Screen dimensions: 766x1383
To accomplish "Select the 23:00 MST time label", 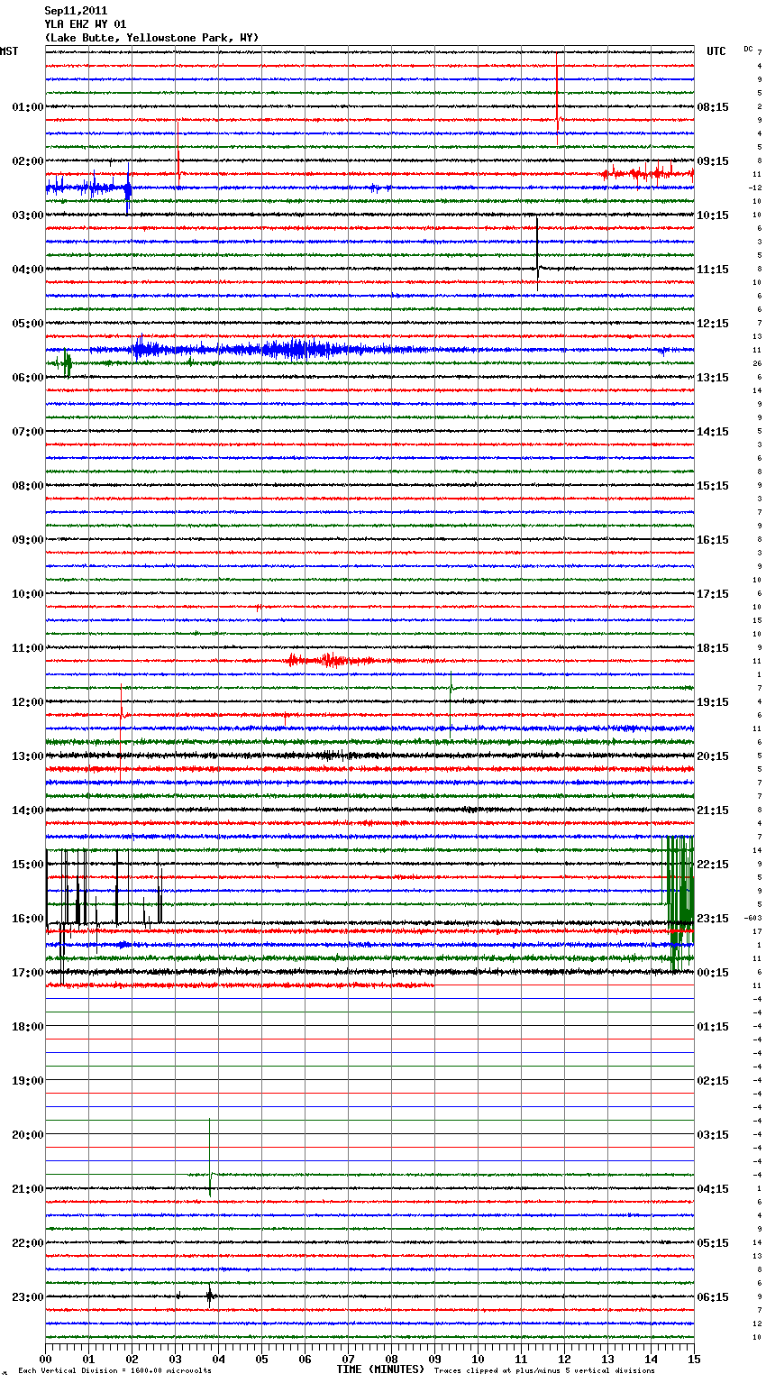I will (x=28, y=1297).
